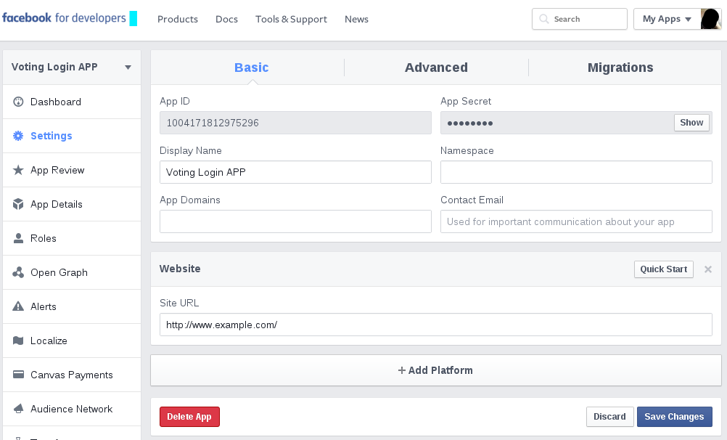This screenshot has width=727, height=440.
Task: Click the search magnifier icon
Action: [544, 19]
